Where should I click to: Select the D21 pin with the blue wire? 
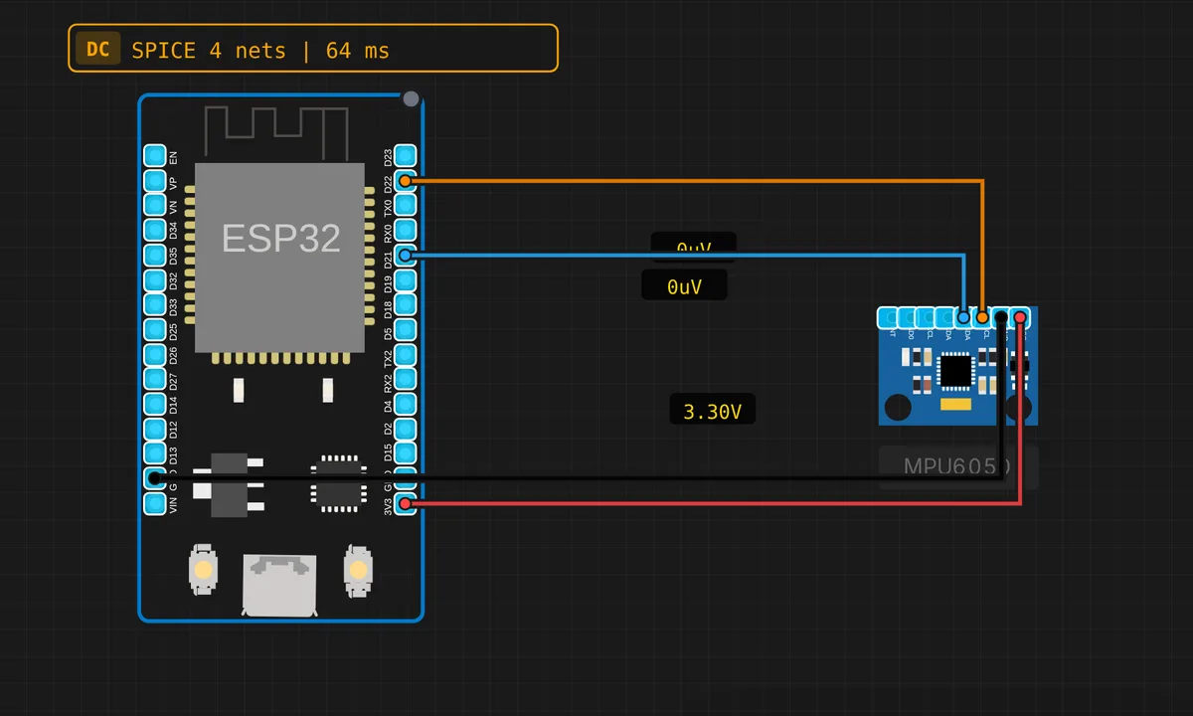[406, 256]
